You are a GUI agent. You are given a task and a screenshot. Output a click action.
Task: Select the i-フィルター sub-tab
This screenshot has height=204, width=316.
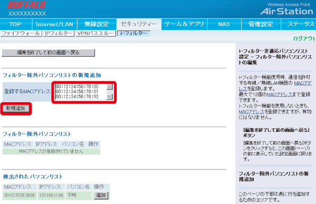134,34
